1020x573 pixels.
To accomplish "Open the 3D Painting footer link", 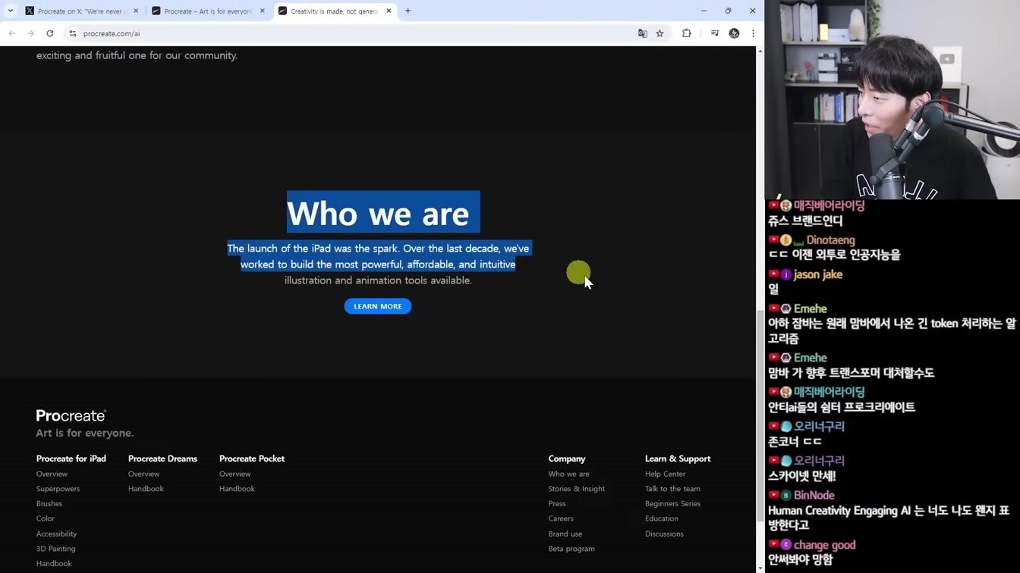I will [x=56, y=549].
